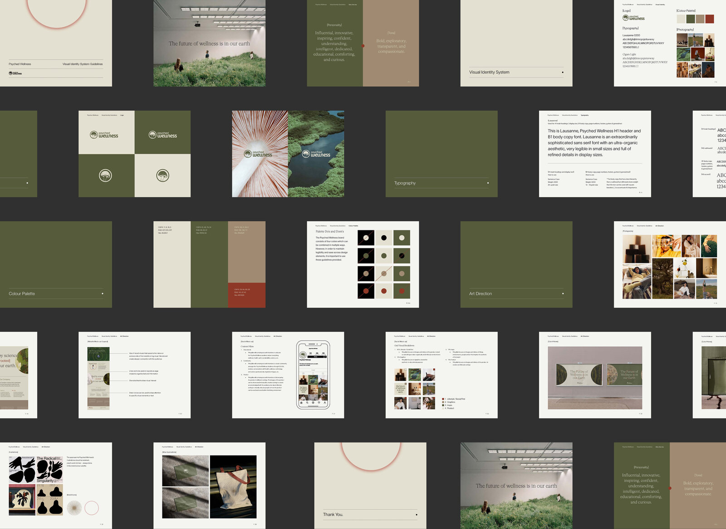Click the large green colour column

tap(209, 264)
